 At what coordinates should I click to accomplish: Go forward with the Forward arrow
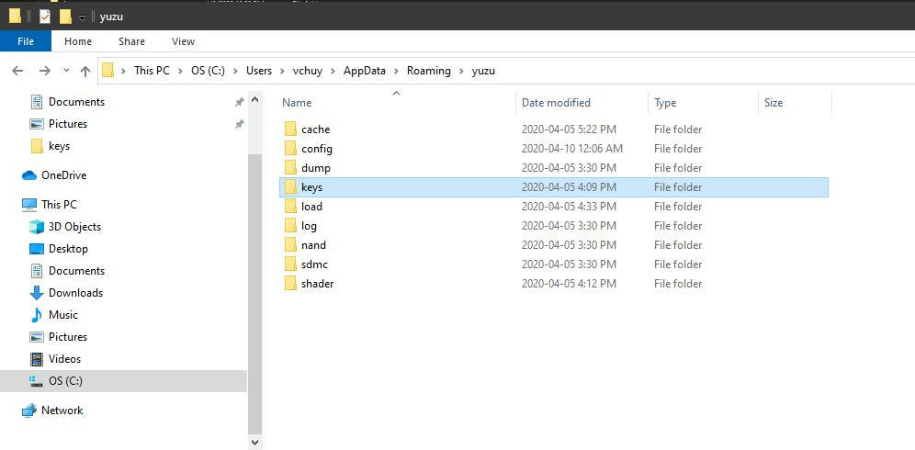coord(44,71)
